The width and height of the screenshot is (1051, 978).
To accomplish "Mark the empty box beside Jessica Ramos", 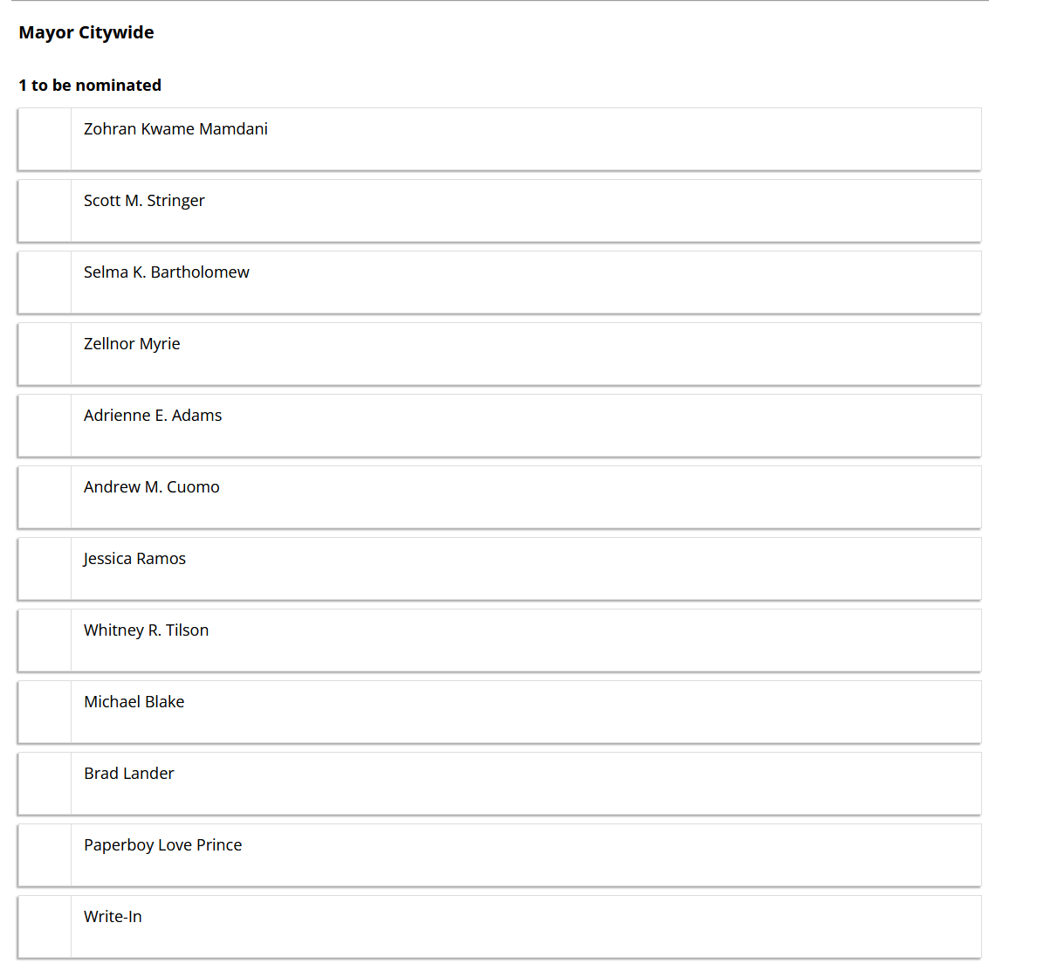I will 45,568.
